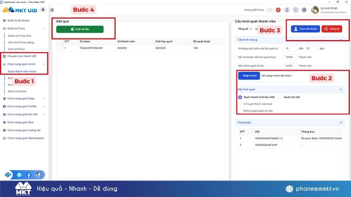Click the minimum scan interval field showing 15
This screenshot has height=197, width=351.
click(290, 48)
